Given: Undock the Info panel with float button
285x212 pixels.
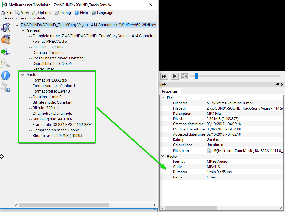Looking at the screenshot, I should (277, 85).
